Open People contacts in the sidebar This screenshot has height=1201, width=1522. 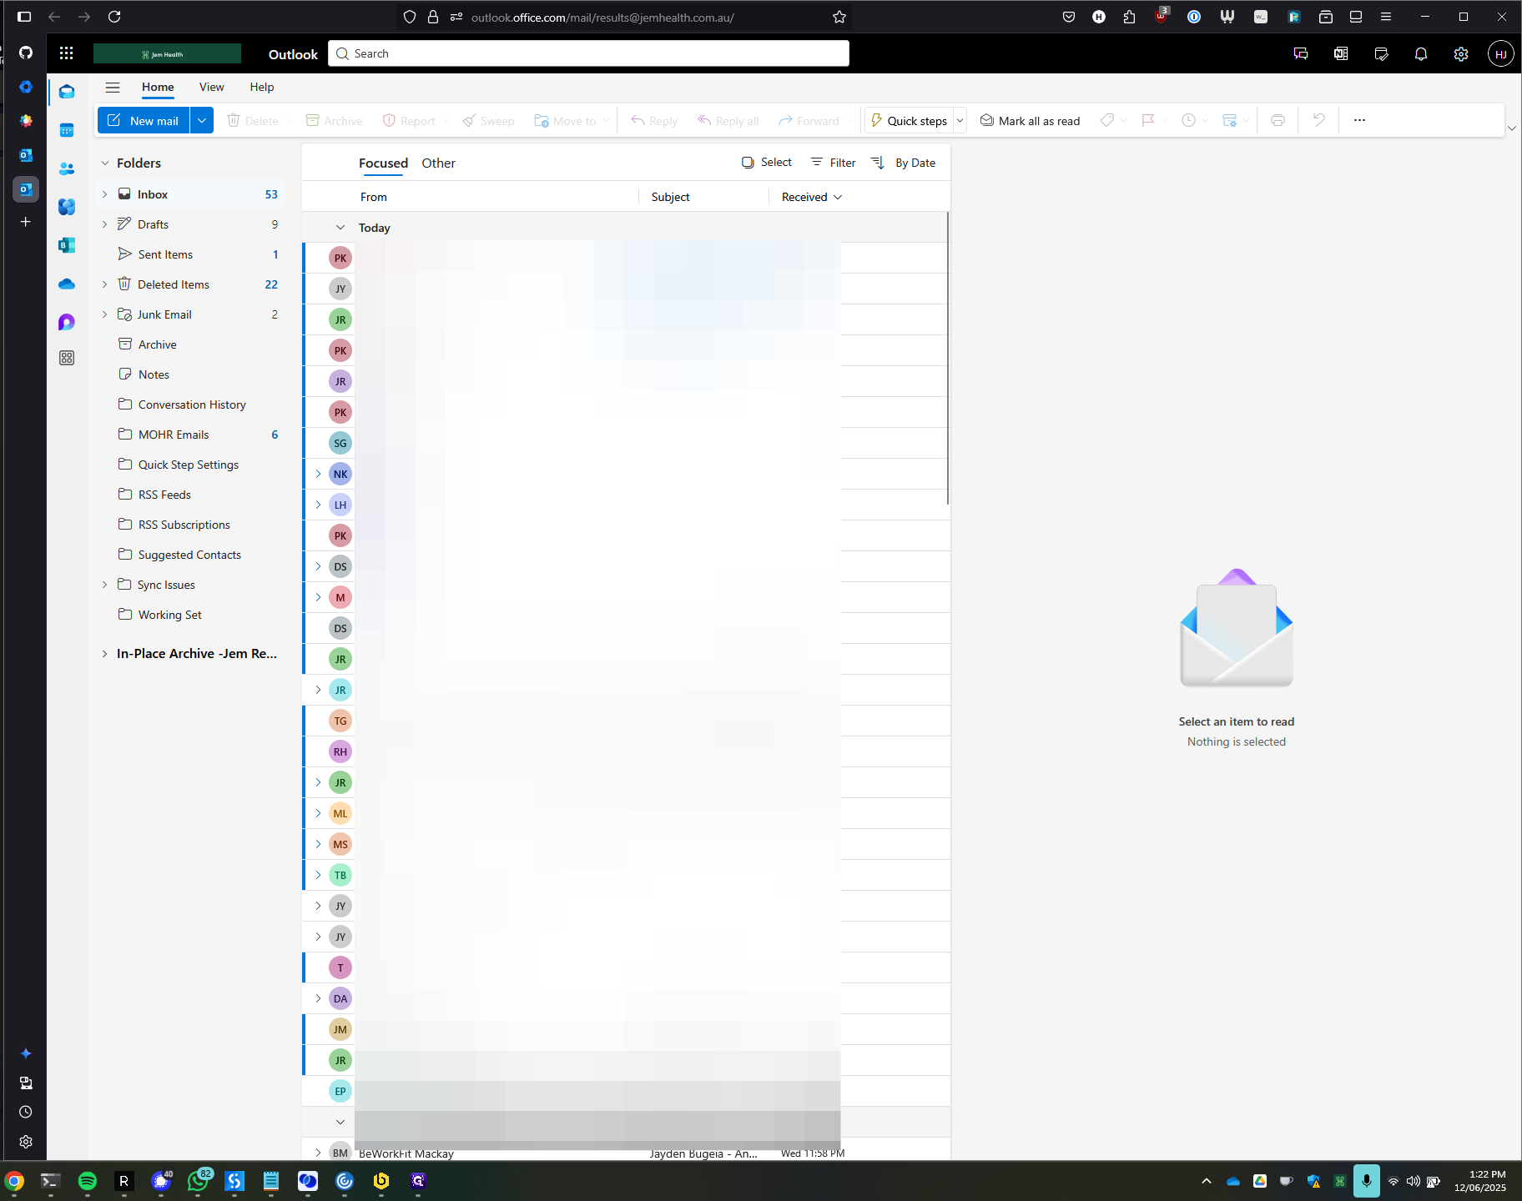pos(67,168)
